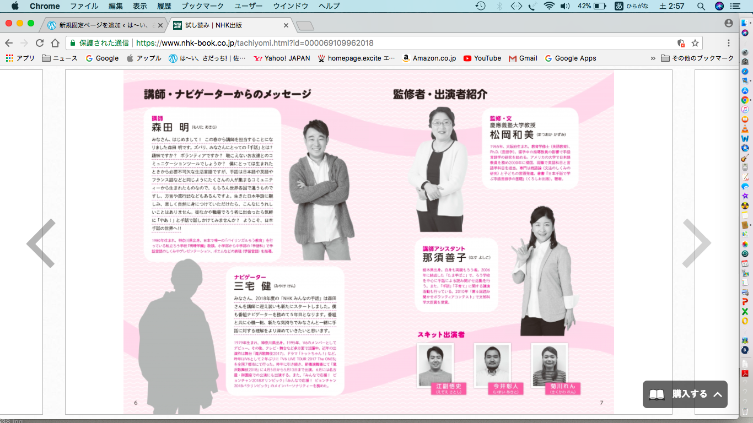Image resolution: width=753 pixels, height=423 pixels.
Task: Switch to the 新規固定ページを追加 tab
Action: 105,25
